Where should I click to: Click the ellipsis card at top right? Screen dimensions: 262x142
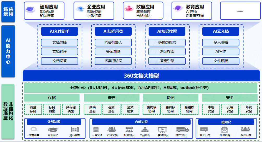pos(240,11)
